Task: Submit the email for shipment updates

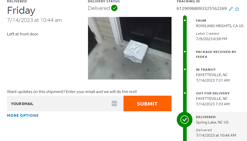Action: 148,103
